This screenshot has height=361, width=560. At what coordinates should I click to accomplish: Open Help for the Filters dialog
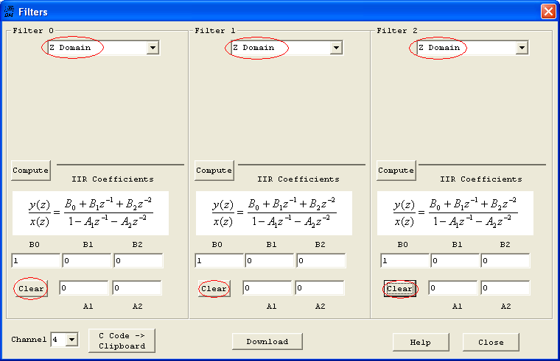(x=421, y=342)
